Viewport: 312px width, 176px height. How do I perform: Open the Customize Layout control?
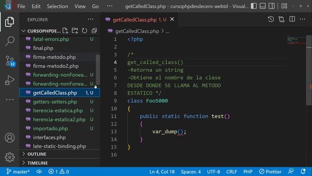pos(284,6)
